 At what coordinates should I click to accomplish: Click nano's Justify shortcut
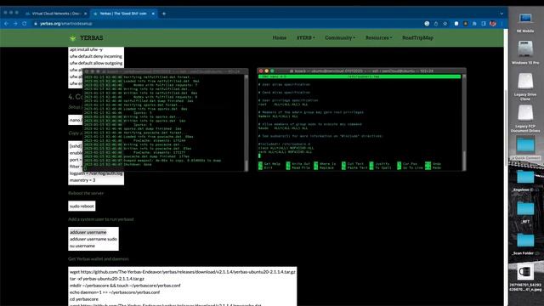coord(380,164)
